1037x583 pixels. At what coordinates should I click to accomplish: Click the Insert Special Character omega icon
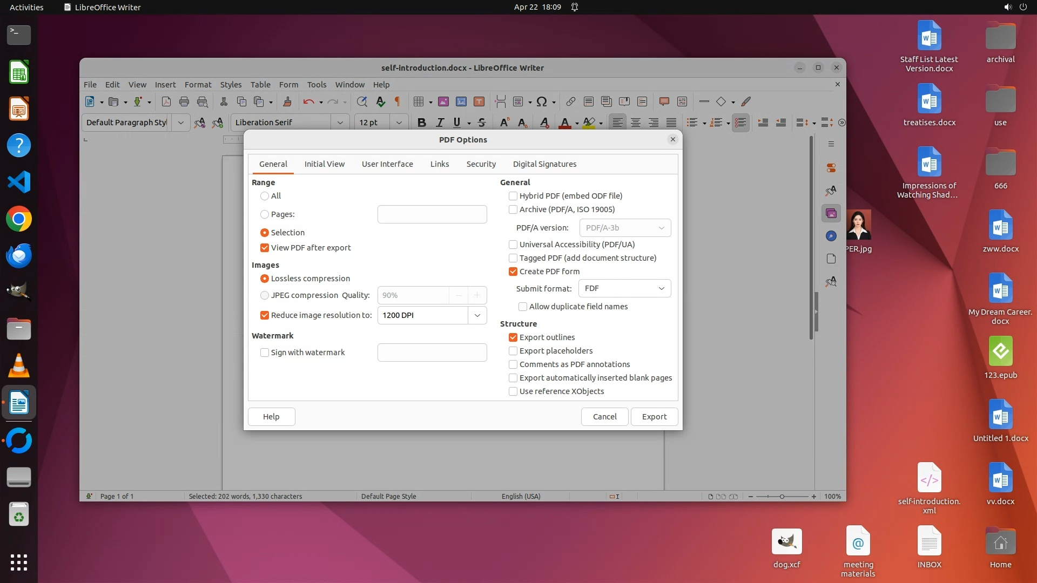[x=542, y=101]
